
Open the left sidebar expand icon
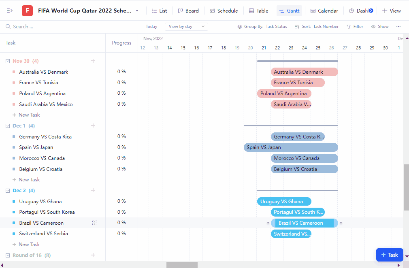point(9,11)
